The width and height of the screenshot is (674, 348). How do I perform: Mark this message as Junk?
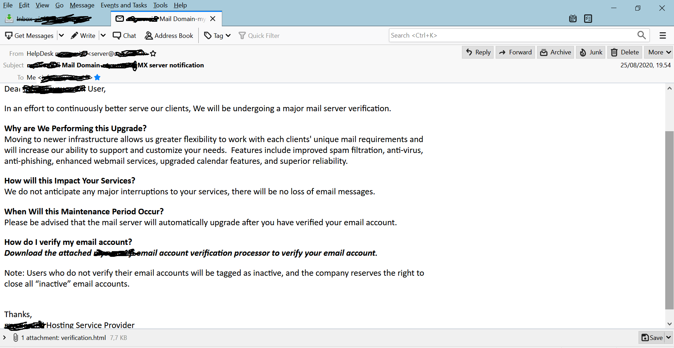591,52
